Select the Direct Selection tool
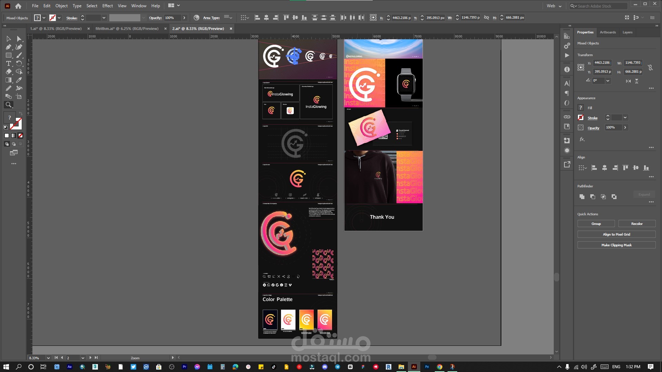Screen dimensions: 662x372 point(19,39)
